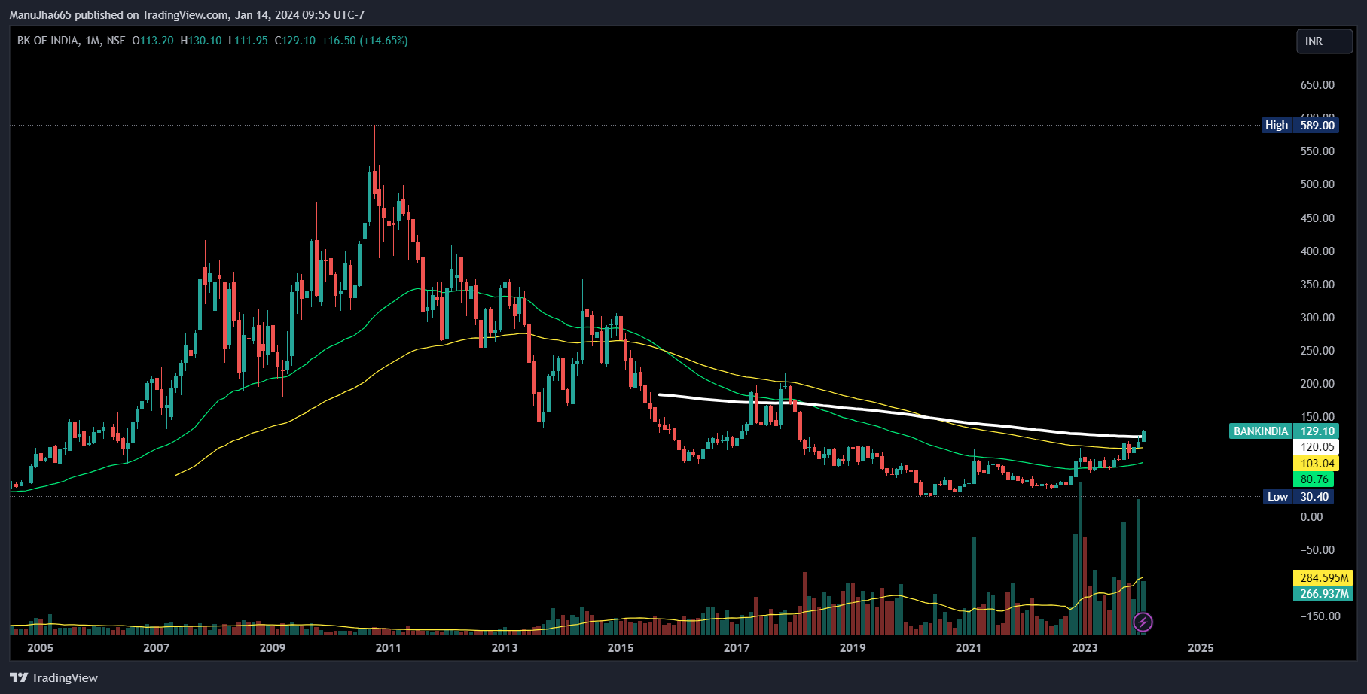The image size is (1367, 694).
Task: Click the 250.00 price axis label
Action: tap(1317, 351)
